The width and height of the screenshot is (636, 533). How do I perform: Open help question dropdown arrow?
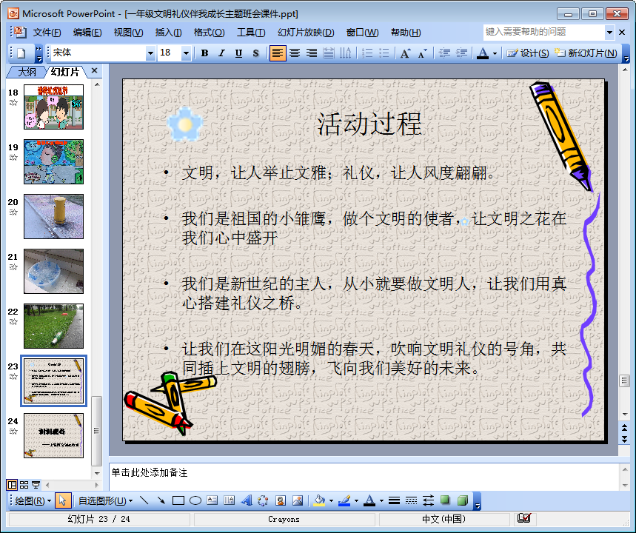pos(609,32)
